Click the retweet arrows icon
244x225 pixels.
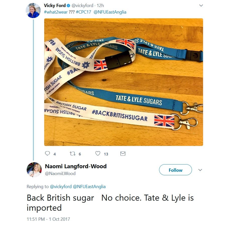73,153
